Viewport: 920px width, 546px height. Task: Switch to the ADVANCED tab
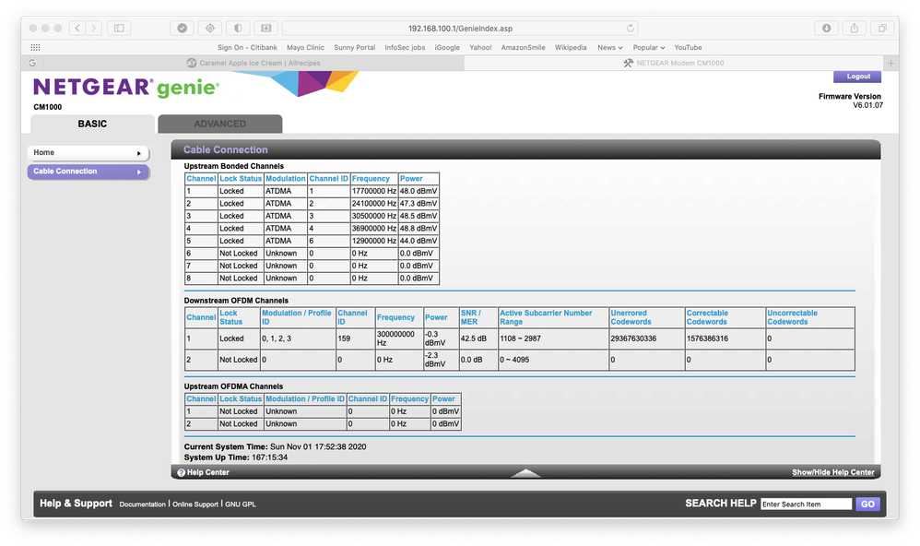point(220,124)
